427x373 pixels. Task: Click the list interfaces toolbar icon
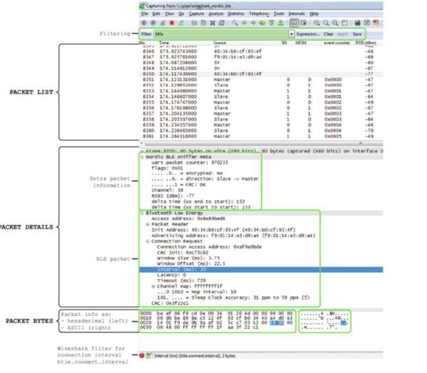(x=144, y=23)
